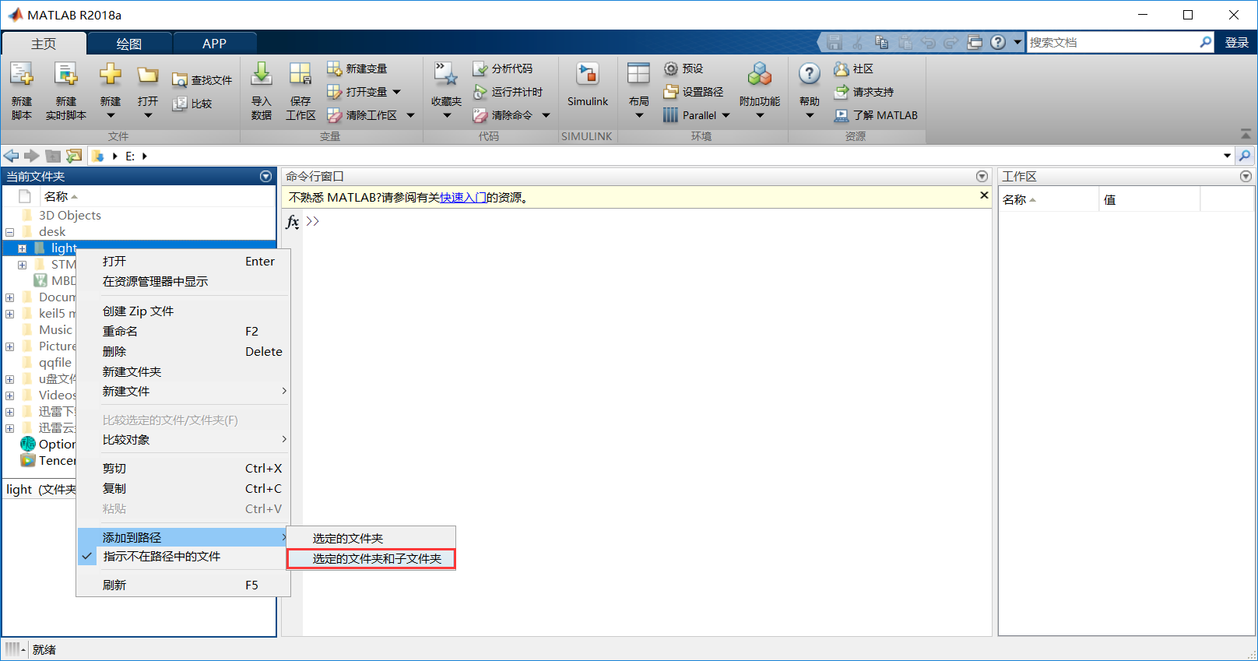This screenshot has width=1258, height=661.
Task: Click the help question mark in quick access toolbar
Action: coord(998,43)
